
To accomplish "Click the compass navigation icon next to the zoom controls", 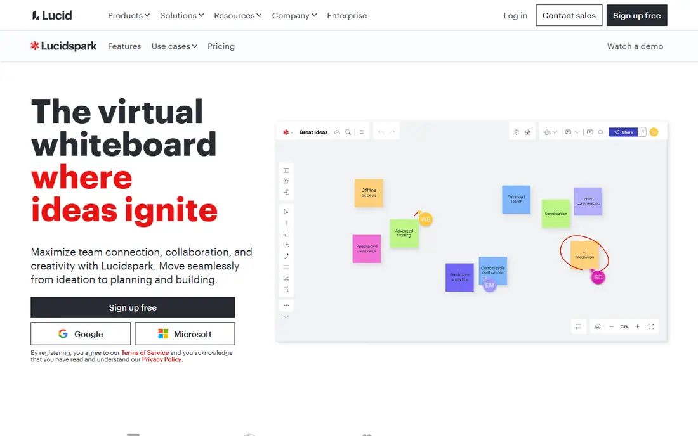I will tap(598, 326).
